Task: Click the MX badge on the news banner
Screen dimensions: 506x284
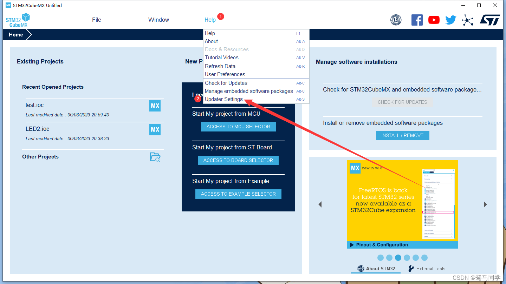Action: coord(355,168)
